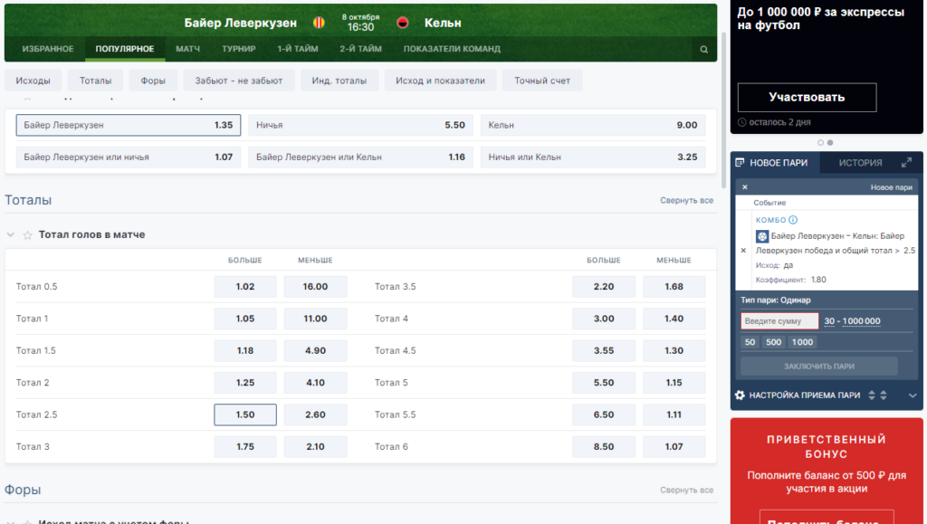Viewport: 927px width, 524px height.
Task: Click the Bayer Leverkusen team crest
Action: coord(320,23)
